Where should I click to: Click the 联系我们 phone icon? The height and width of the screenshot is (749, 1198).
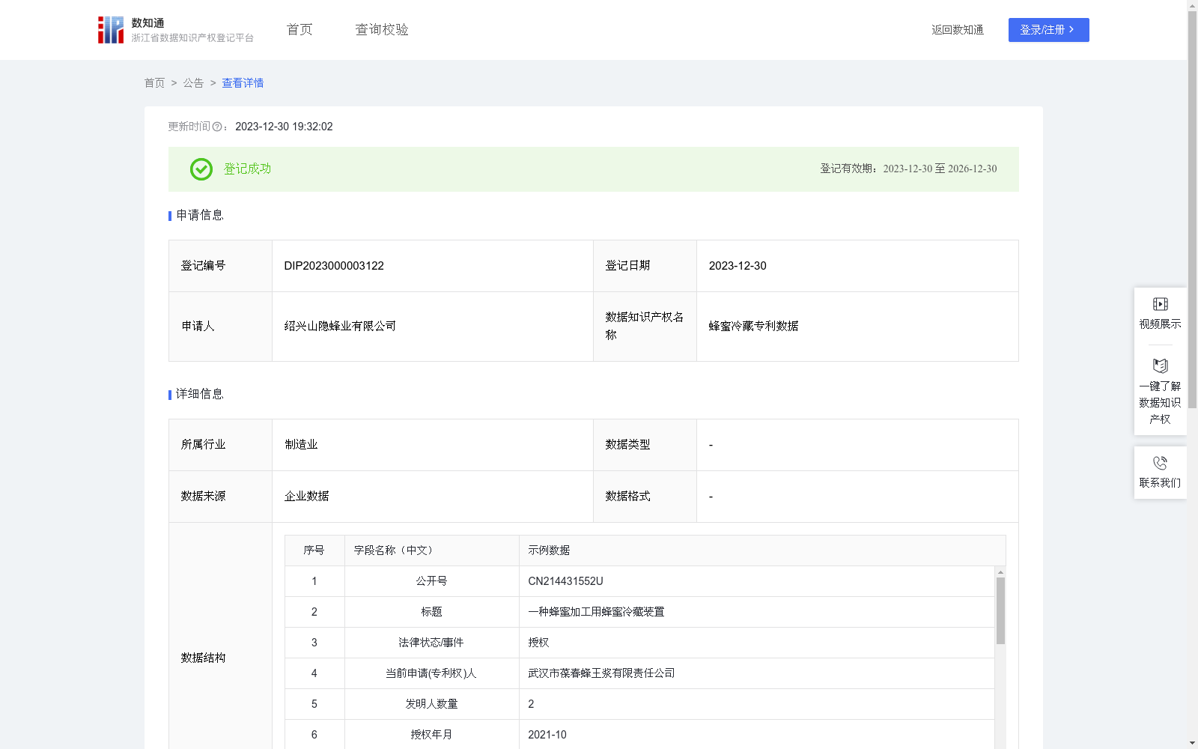pyautogui.click(x=1161, y=463)
